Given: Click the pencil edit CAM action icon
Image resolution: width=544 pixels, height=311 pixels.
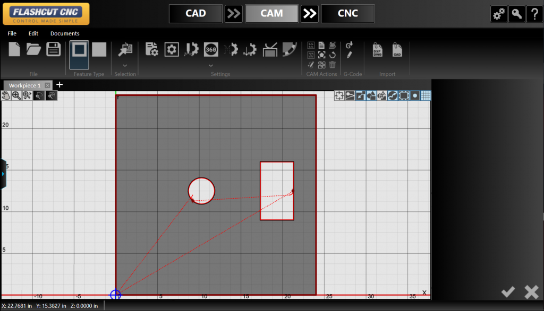Looking at the screenshot, I should (311, 65).
